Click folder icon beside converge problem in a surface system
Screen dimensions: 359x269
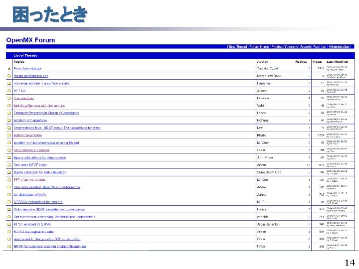coord(9,83)
